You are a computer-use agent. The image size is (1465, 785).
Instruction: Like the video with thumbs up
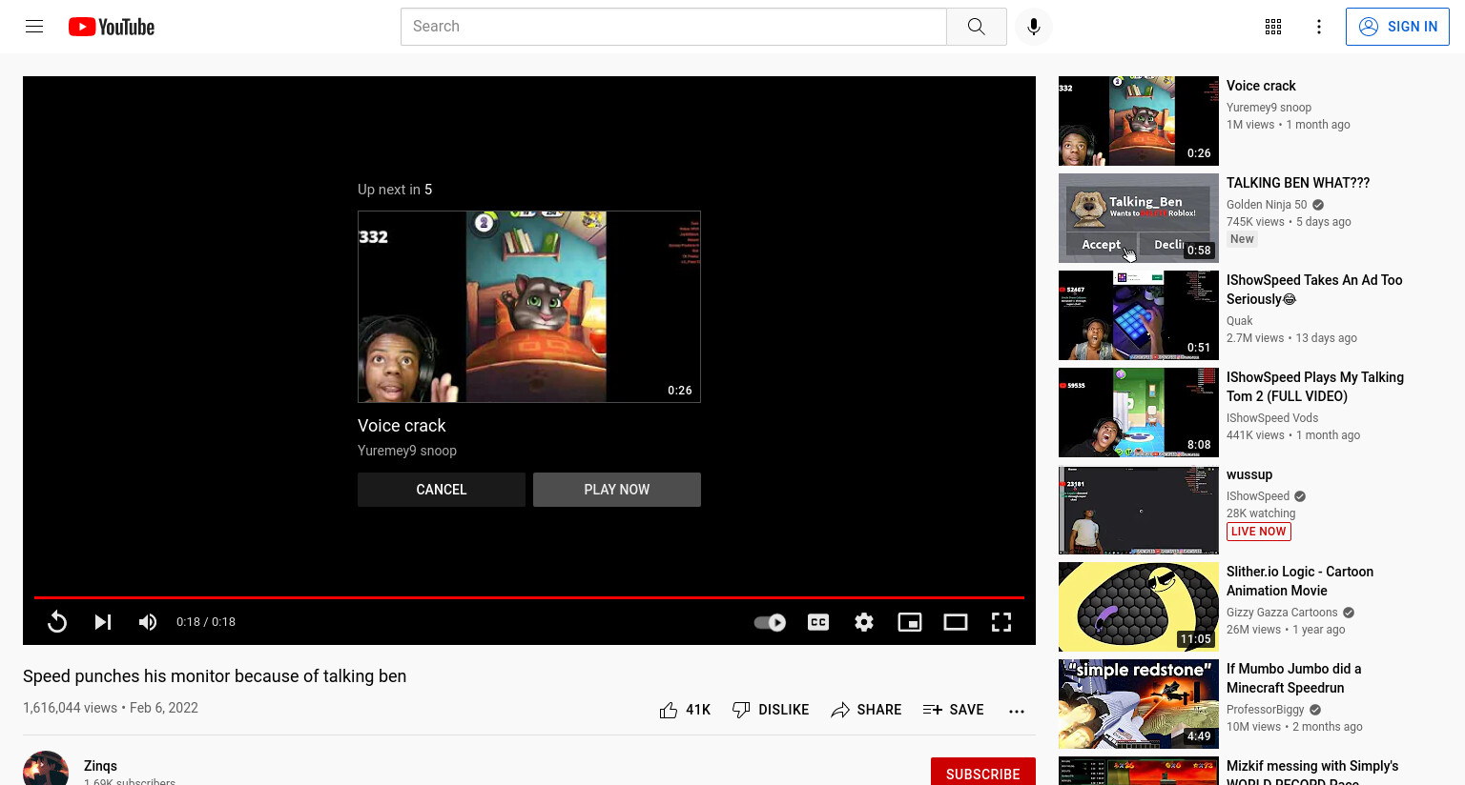click(x=685, y=710)
